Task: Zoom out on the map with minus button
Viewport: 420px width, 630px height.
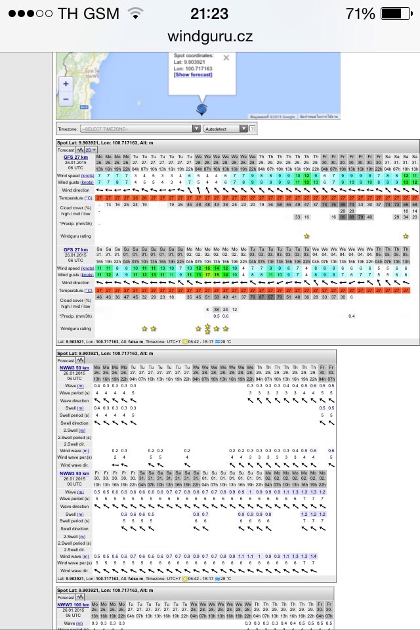Action: pos(66,99)
